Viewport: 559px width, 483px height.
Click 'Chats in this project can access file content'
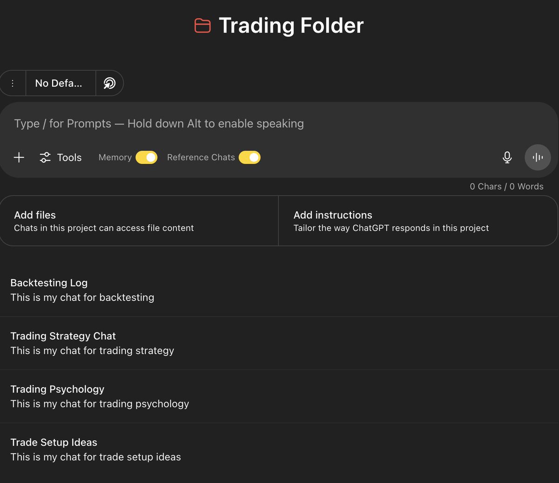pos(104,228)
